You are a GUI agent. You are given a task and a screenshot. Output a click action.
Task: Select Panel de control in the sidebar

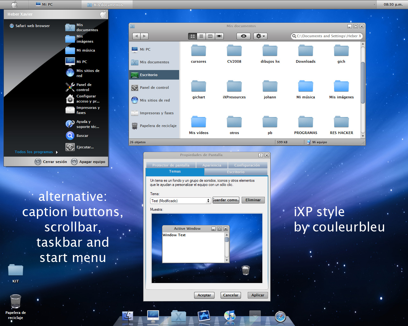click(x=154, y=87)
